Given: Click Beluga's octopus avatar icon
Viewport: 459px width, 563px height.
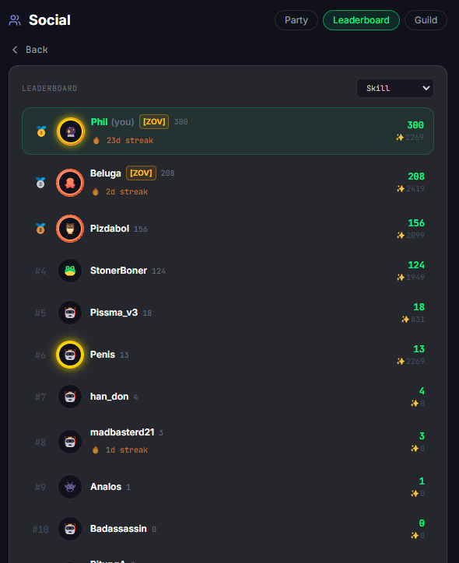Looking at the screenshot, I should [70, 183].
